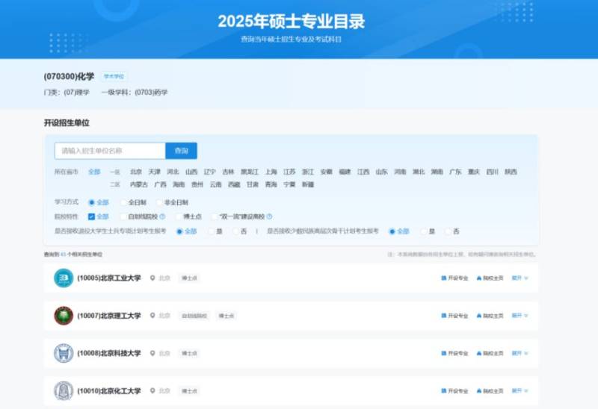Image resolution: width=598 pixels, height=409 pixels.
Task: Expand the 北京化工大学 entry details
Action: 520,390
